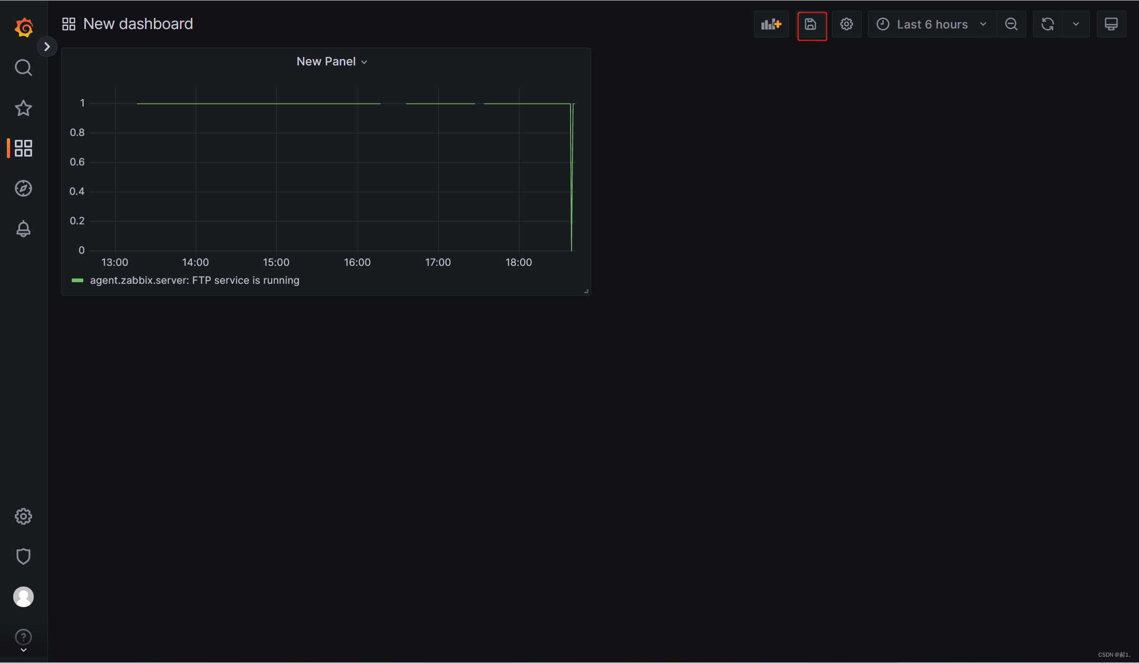The width and height of the screenshot is (1139, 663).
Task: Click the Grafana logo home icon
Action: pyautogui.click(x=24, y=27)
